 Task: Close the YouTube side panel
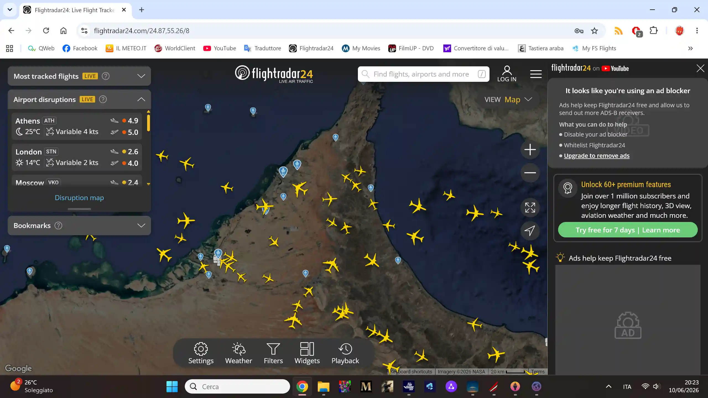pos(700,68)
